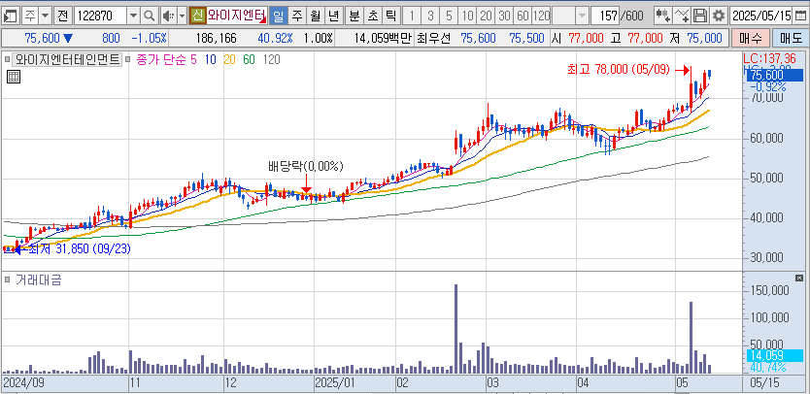
Task: Open the stock search magnifier
Action: point(149,16)
